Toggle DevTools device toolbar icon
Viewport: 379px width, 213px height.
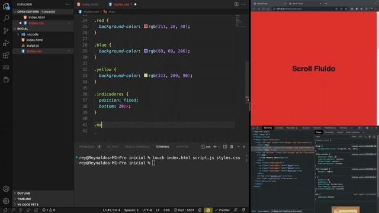click(258, 128)
